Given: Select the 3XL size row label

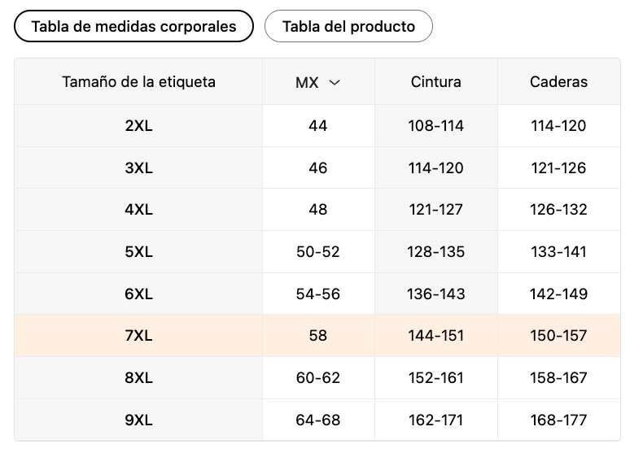Looking at the screenshot, I should [x=138, y=168].
